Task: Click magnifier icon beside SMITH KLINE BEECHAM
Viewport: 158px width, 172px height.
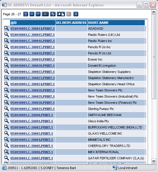Action: pos(6,115)
